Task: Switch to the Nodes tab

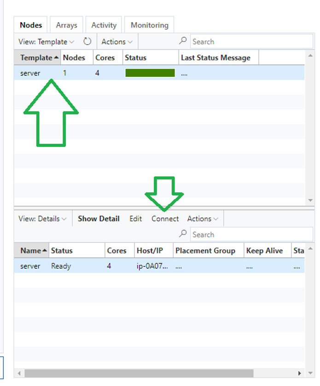Action: (31, 25)
